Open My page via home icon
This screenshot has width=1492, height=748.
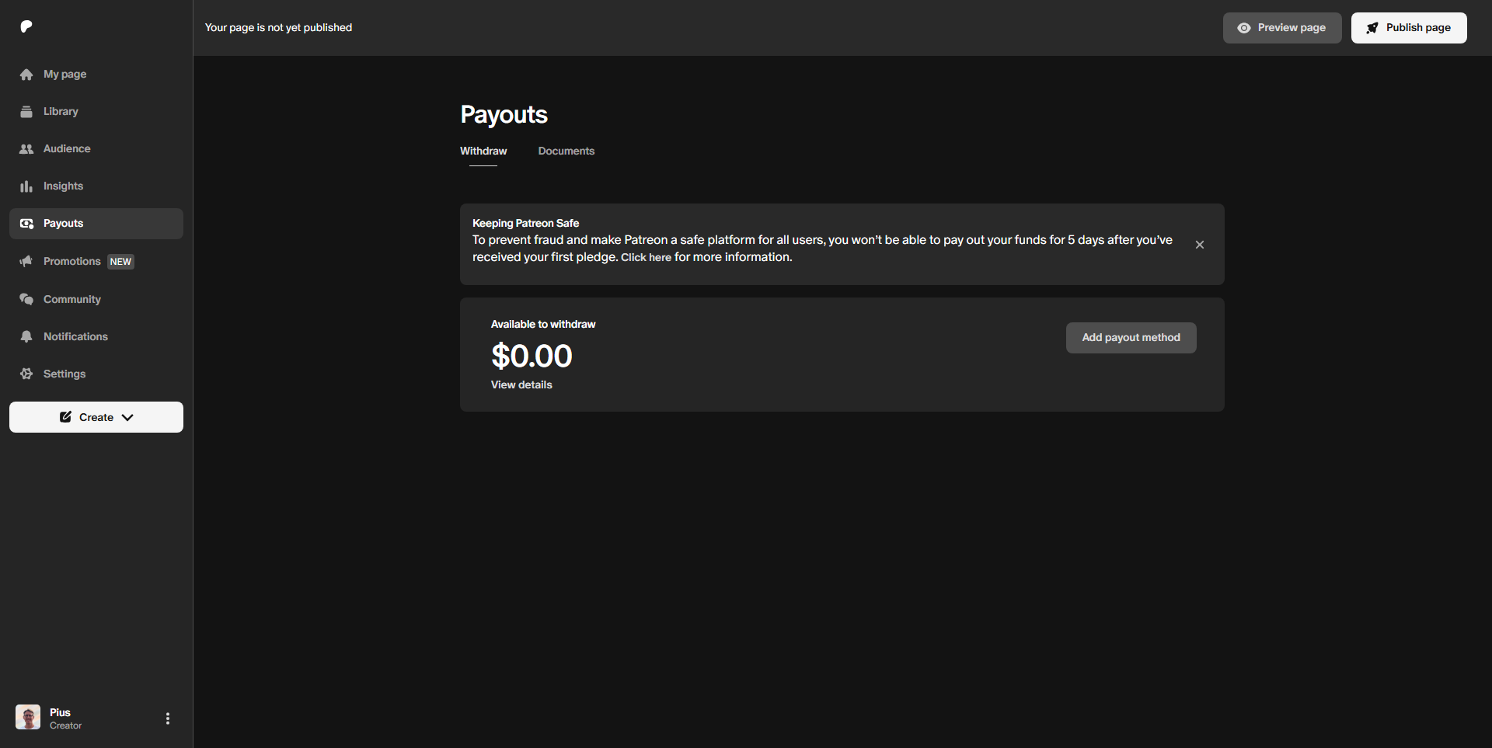26,75
